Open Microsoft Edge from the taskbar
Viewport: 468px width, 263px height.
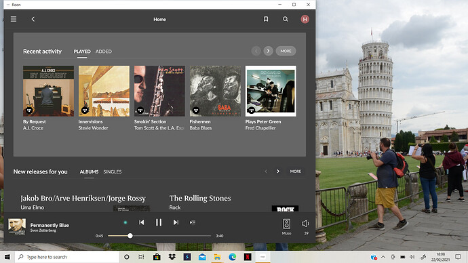tap(233, 257)
